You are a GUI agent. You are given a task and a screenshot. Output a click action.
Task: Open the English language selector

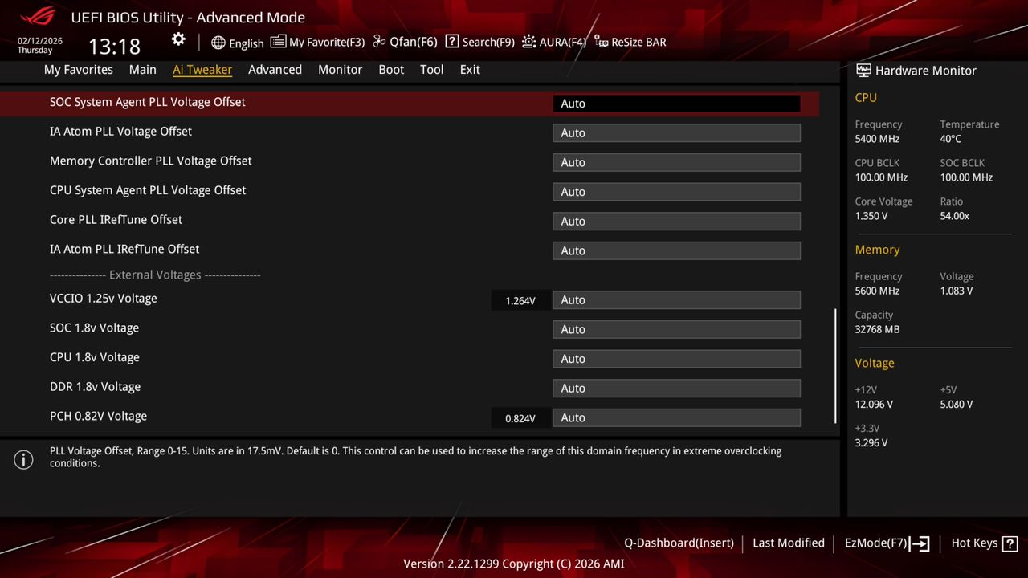(238, 43)
